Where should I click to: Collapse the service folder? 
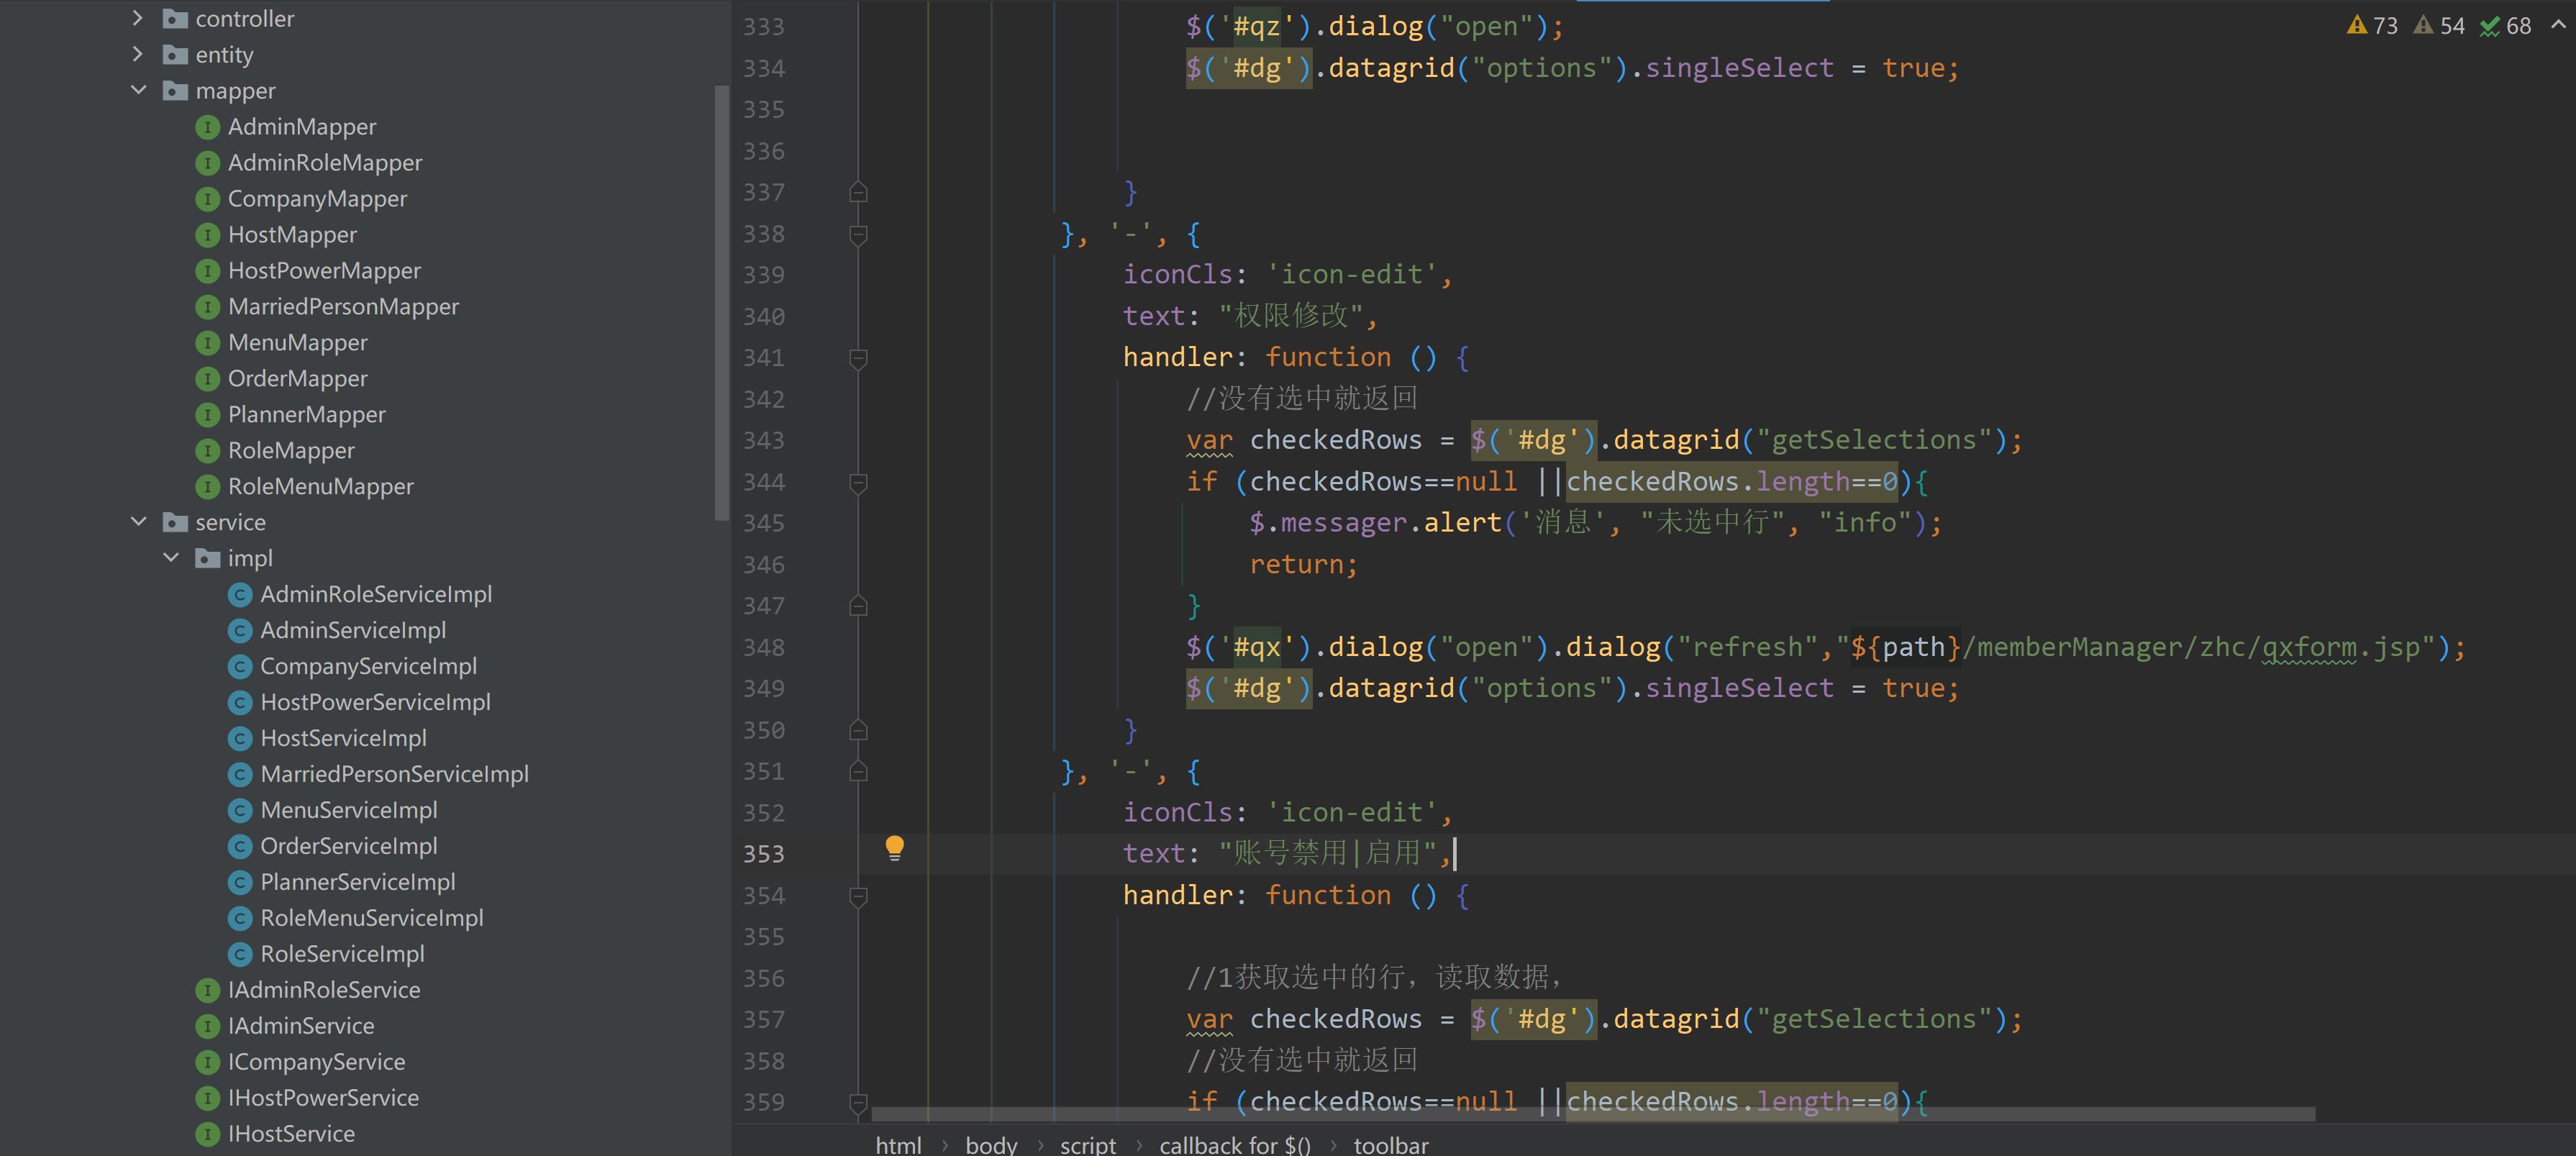tap(138, 522)
